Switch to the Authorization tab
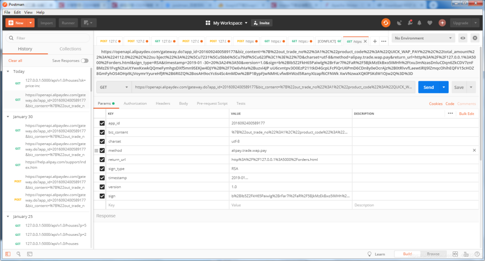 pyautogui.click(x=135, y=103)
